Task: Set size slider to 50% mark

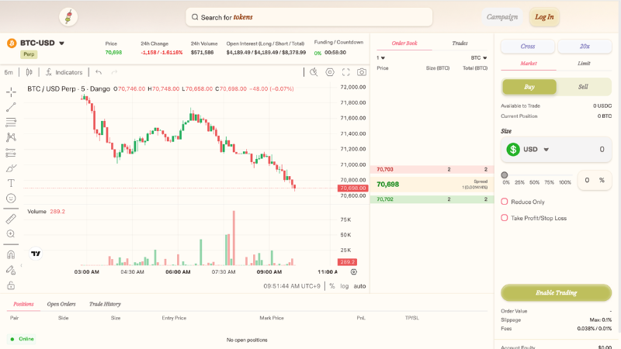Action: [535, 182]
